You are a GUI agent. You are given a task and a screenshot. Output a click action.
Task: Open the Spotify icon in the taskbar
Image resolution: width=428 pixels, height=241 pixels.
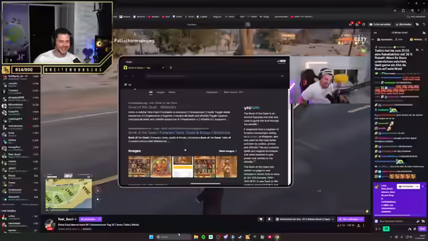[x=203, y=237]
